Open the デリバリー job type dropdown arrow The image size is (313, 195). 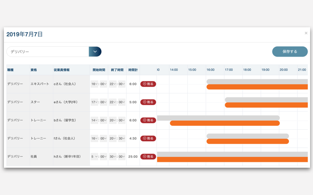95,52
